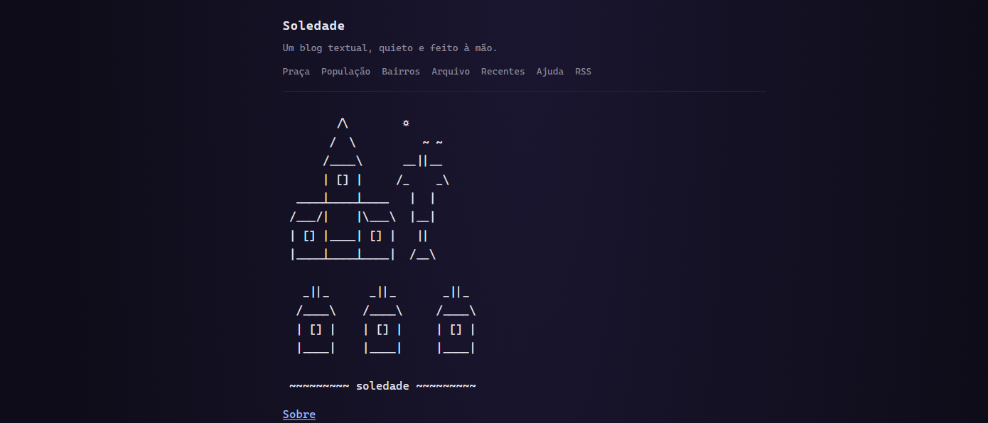Click the Sobre link
The image size is (988, 423).
point(299,414)
